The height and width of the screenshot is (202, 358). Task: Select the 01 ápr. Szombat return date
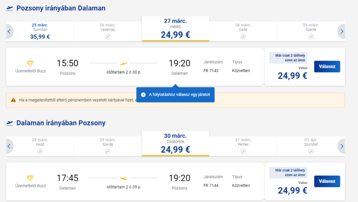point(311,146)
